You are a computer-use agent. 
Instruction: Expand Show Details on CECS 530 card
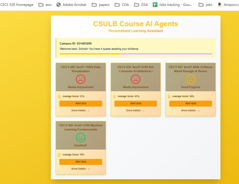coord(135,110)
